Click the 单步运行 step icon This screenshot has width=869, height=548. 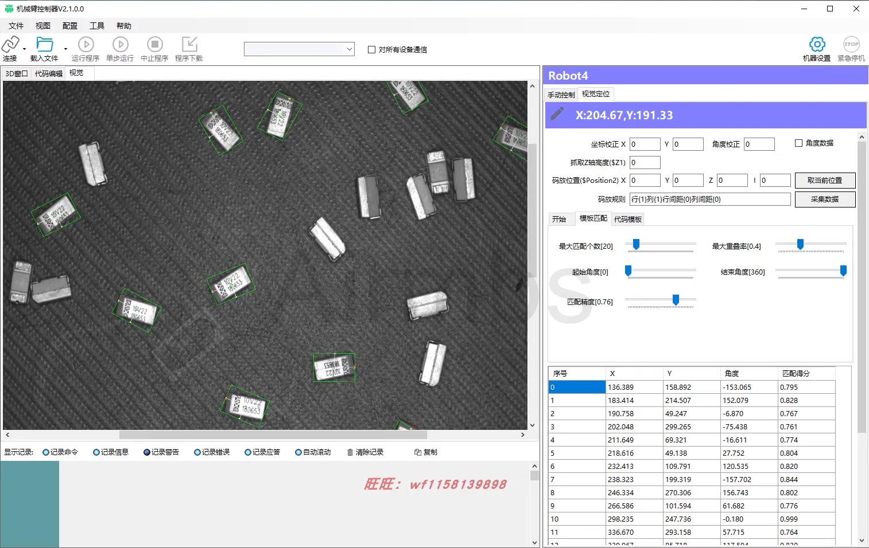[x=120, y=45]
